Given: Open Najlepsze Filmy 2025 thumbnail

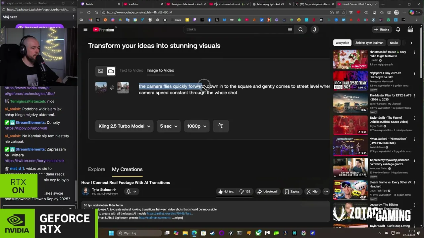Looking at the screenshot, I should pos(350,81).
